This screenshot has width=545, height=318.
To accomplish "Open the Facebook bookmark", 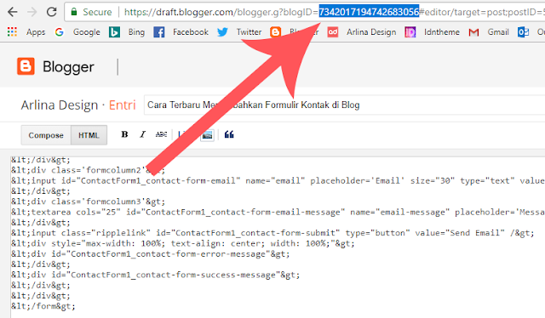I will [x=181, y=32].
